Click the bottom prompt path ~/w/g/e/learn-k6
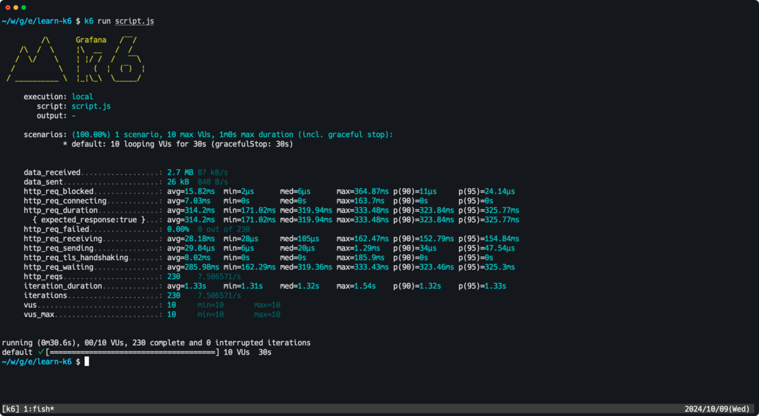759x416 pixels. 37,361
